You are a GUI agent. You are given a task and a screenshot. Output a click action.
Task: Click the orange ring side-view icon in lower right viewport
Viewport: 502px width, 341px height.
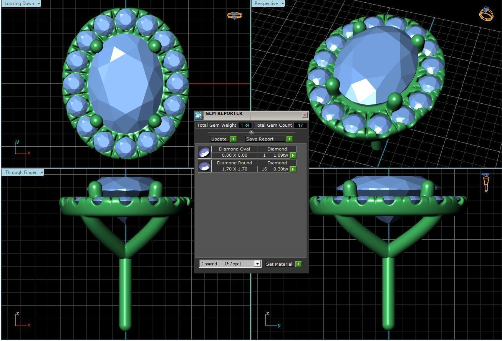tap(486, 182)
